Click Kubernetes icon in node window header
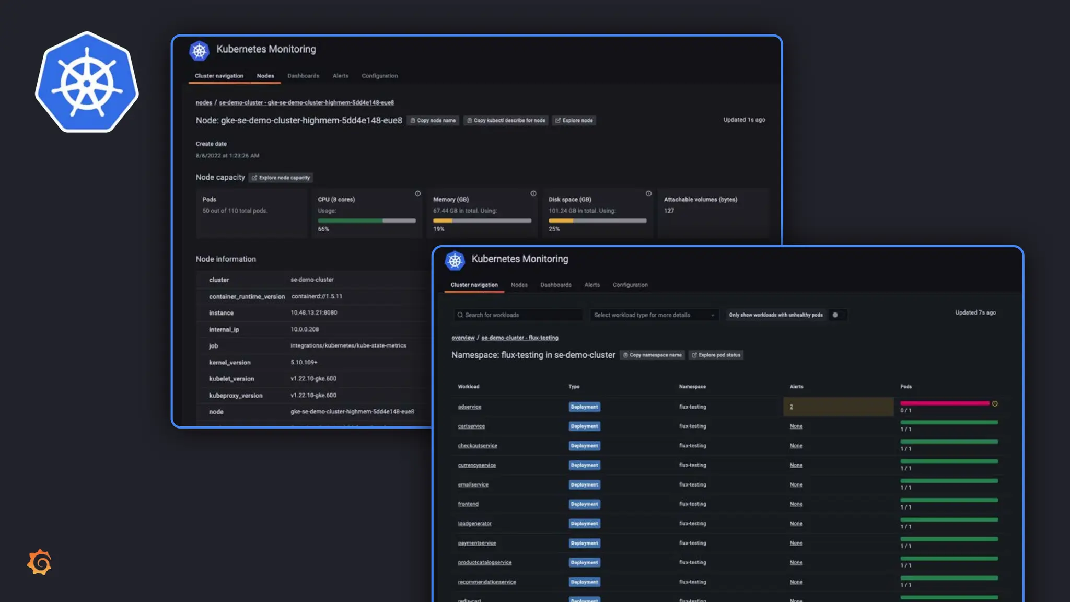The width and height of the screenshot is (1070, 602). click(199, 51)
